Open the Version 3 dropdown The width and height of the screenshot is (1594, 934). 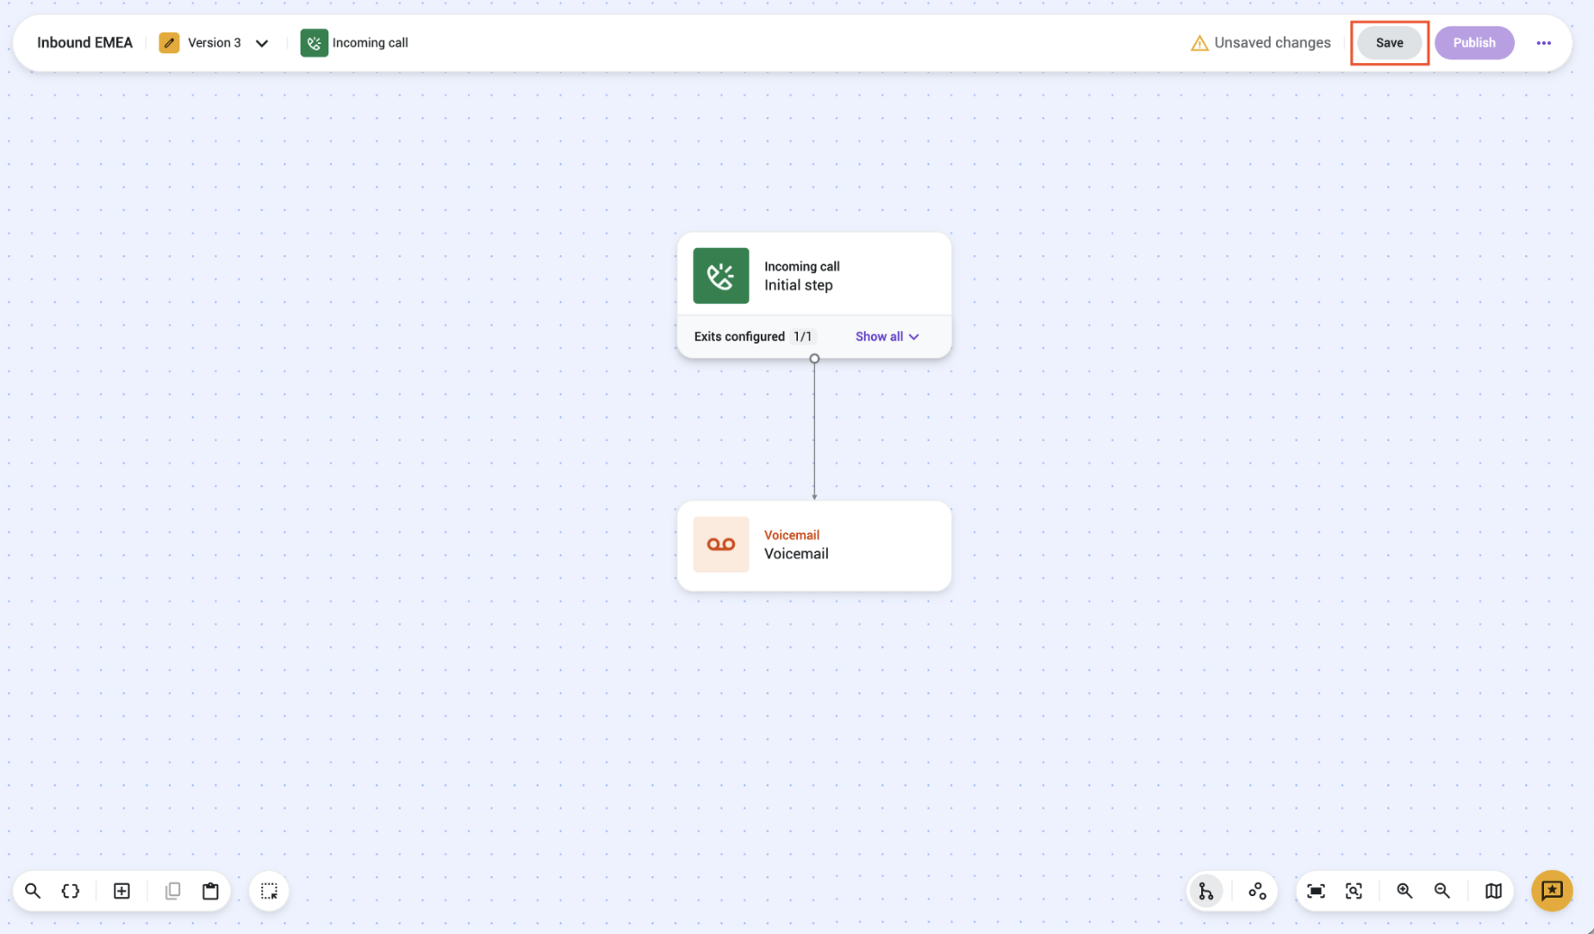262,43
